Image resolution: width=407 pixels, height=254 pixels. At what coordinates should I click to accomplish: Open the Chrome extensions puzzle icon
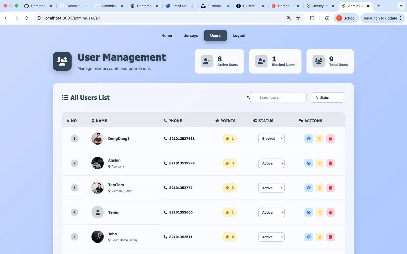(312, 18)
